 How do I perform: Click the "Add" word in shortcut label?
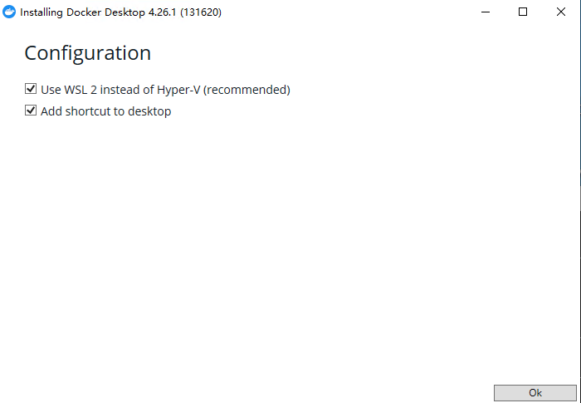pos(51,111)
